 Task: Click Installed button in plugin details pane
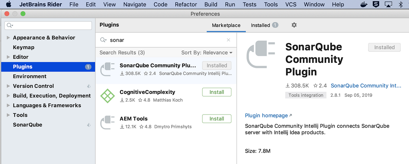pos(384,47)
